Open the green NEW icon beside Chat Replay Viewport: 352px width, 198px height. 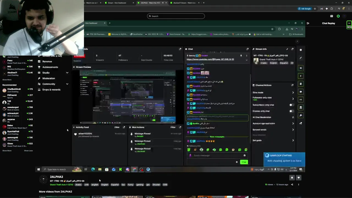tap(349, 24)
